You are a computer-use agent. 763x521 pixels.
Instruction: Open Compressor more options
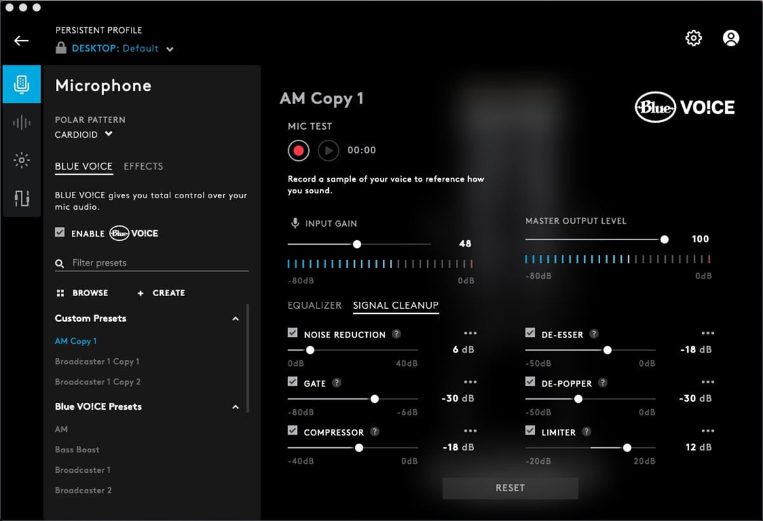[x=470, y=431]
